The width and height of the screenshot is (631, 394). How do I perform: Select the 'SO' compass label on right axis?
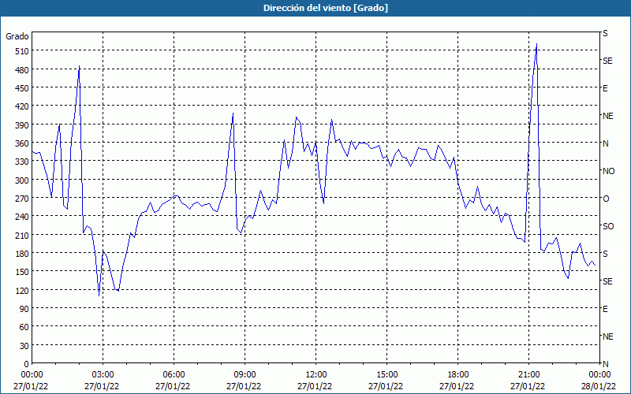[x=608, y=226]
